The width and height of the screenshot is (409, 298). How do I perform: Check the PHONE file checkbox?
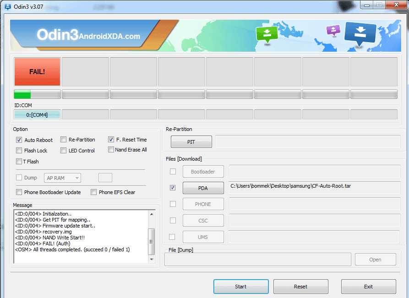[173, 204]
